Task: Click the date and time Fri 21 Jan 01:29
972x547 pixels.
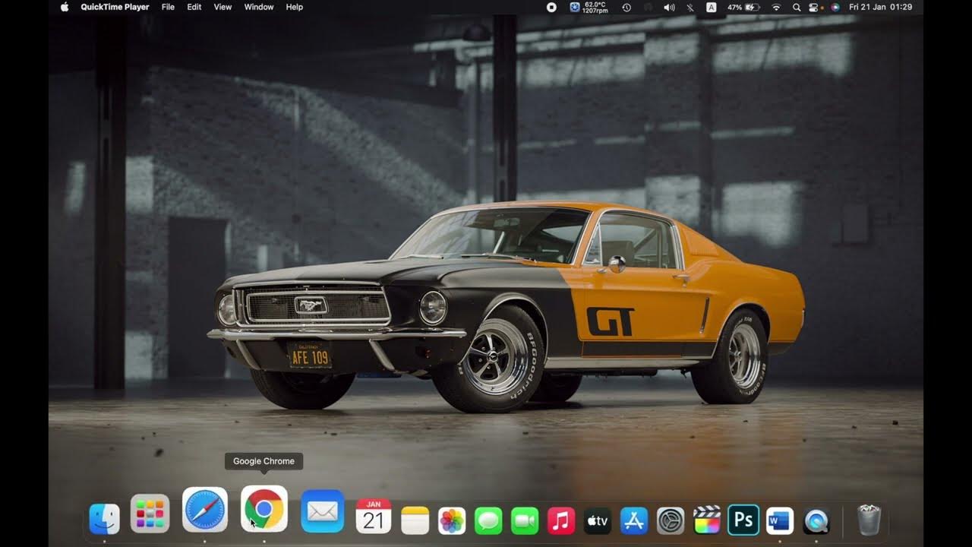Action: (x=880, y=7)
